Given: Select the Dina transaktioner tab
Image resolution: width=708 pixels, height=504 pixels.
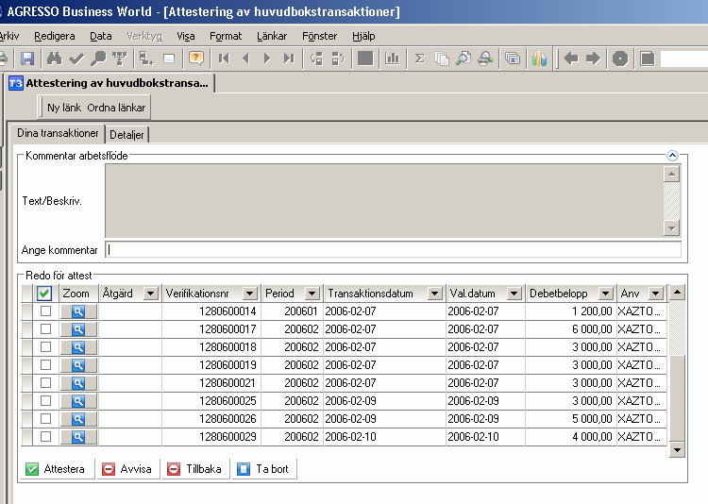Looking at the screenshot, I should 58,133.
